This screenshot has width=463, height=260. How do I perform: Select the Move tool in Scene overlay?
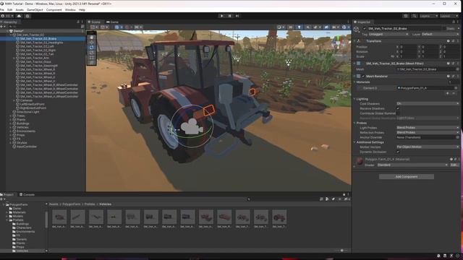tap(92, 43)
